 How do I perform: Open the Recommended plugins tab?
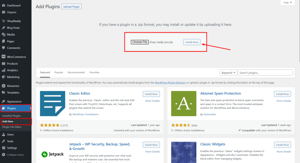coord(76,73)
